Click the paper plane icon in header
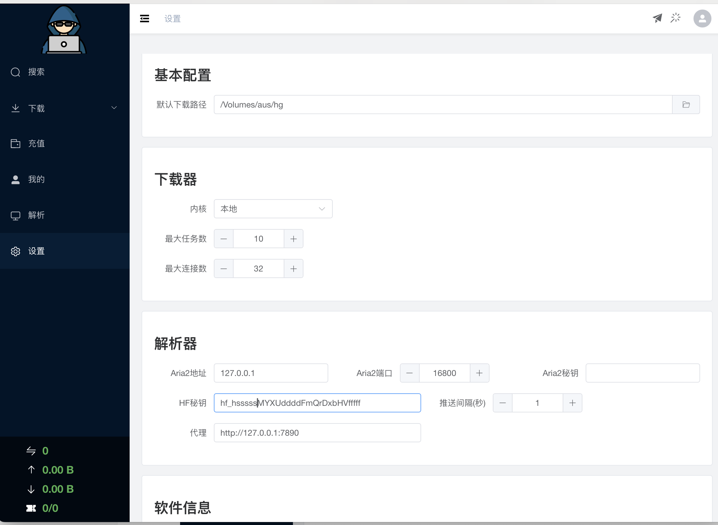This screenshot has width=718, height=525. [x=657, y=18]
